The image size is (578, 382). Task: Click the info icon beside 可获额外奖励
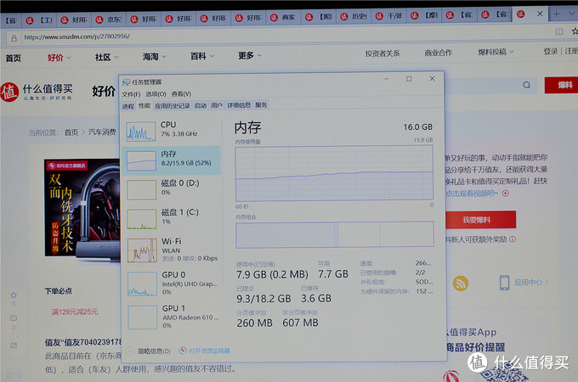tap(513, 239)
